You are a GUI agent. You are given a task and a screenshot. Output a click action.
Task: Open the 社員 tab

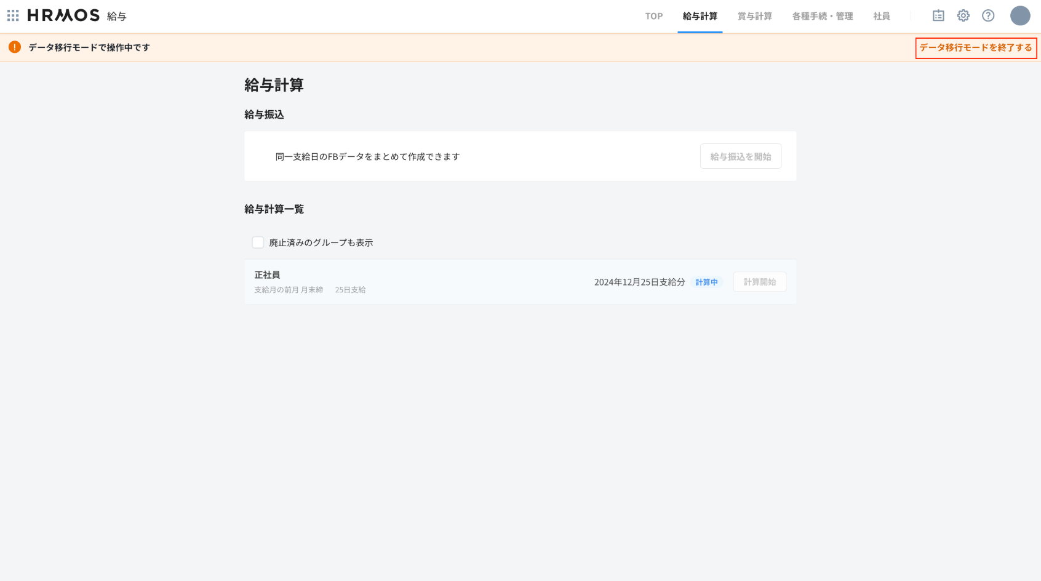[882, 17]
